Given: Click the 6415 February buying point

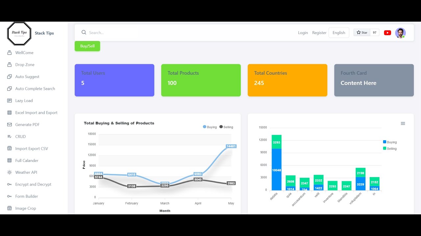Looking at the screenshot, I should [132, 175].
